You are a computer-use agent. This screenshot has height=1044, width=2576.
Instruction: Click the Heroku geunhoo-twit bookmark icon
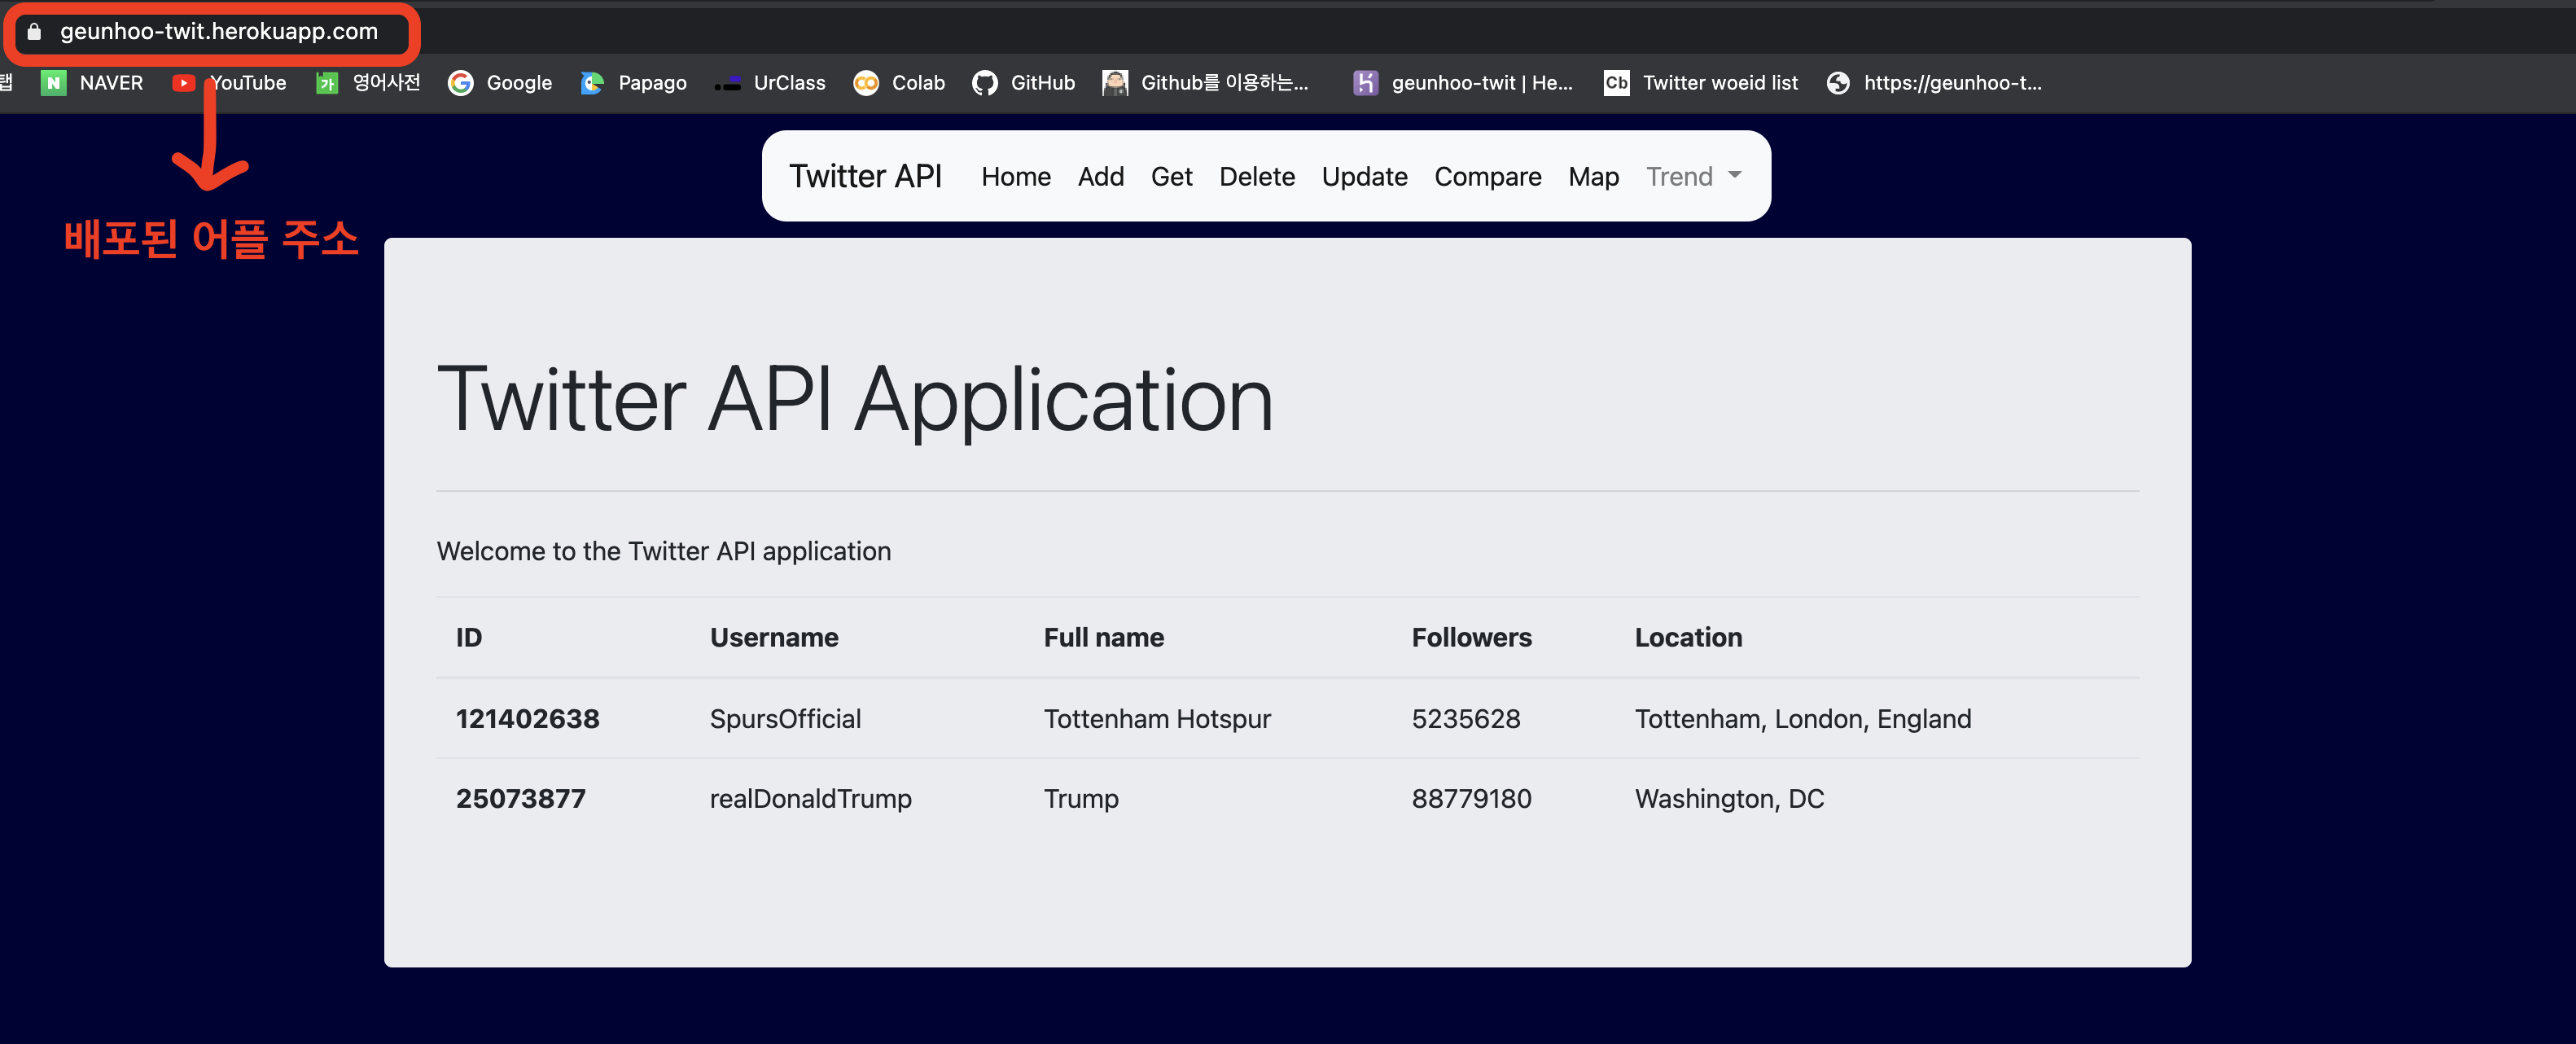coord(1365,83)
